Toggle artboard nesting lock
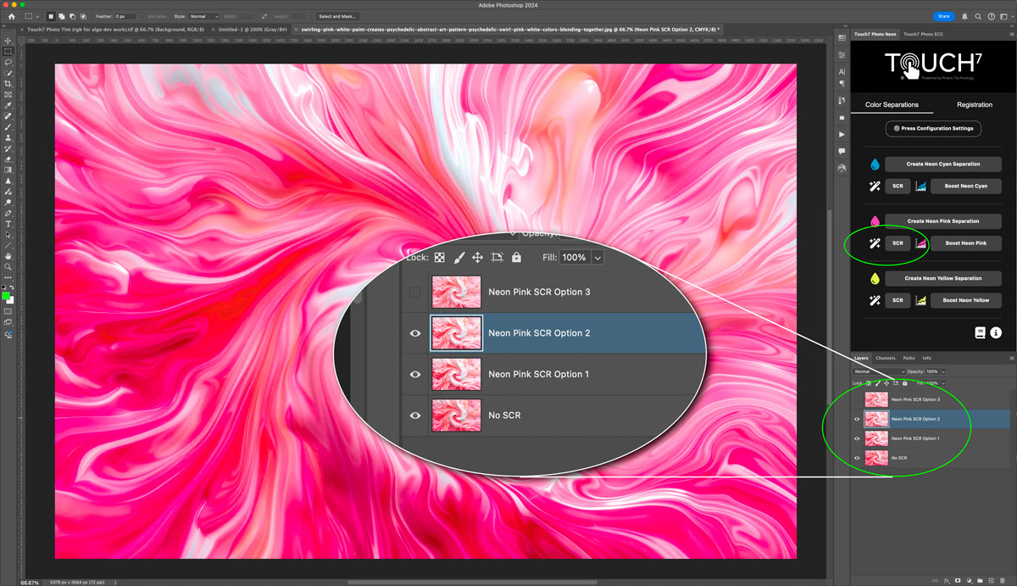The width and height of the screenshot is (1017, 586). pos(896,383)
